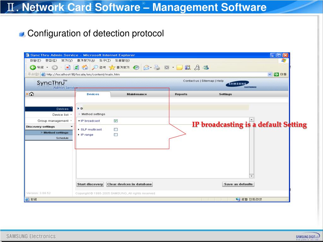The width and height of the screenshot is (323, 242).
Task: Click the Research books icon
Action: [188, 67]
